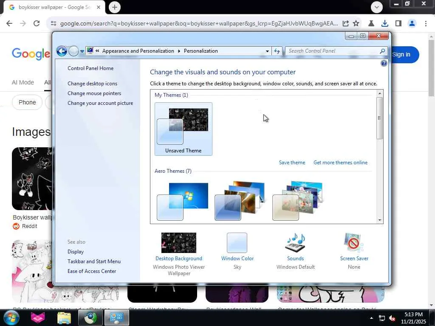Click the Phone filter chip on Google
The image size is (435, 326).
click(x=27, y=102)
